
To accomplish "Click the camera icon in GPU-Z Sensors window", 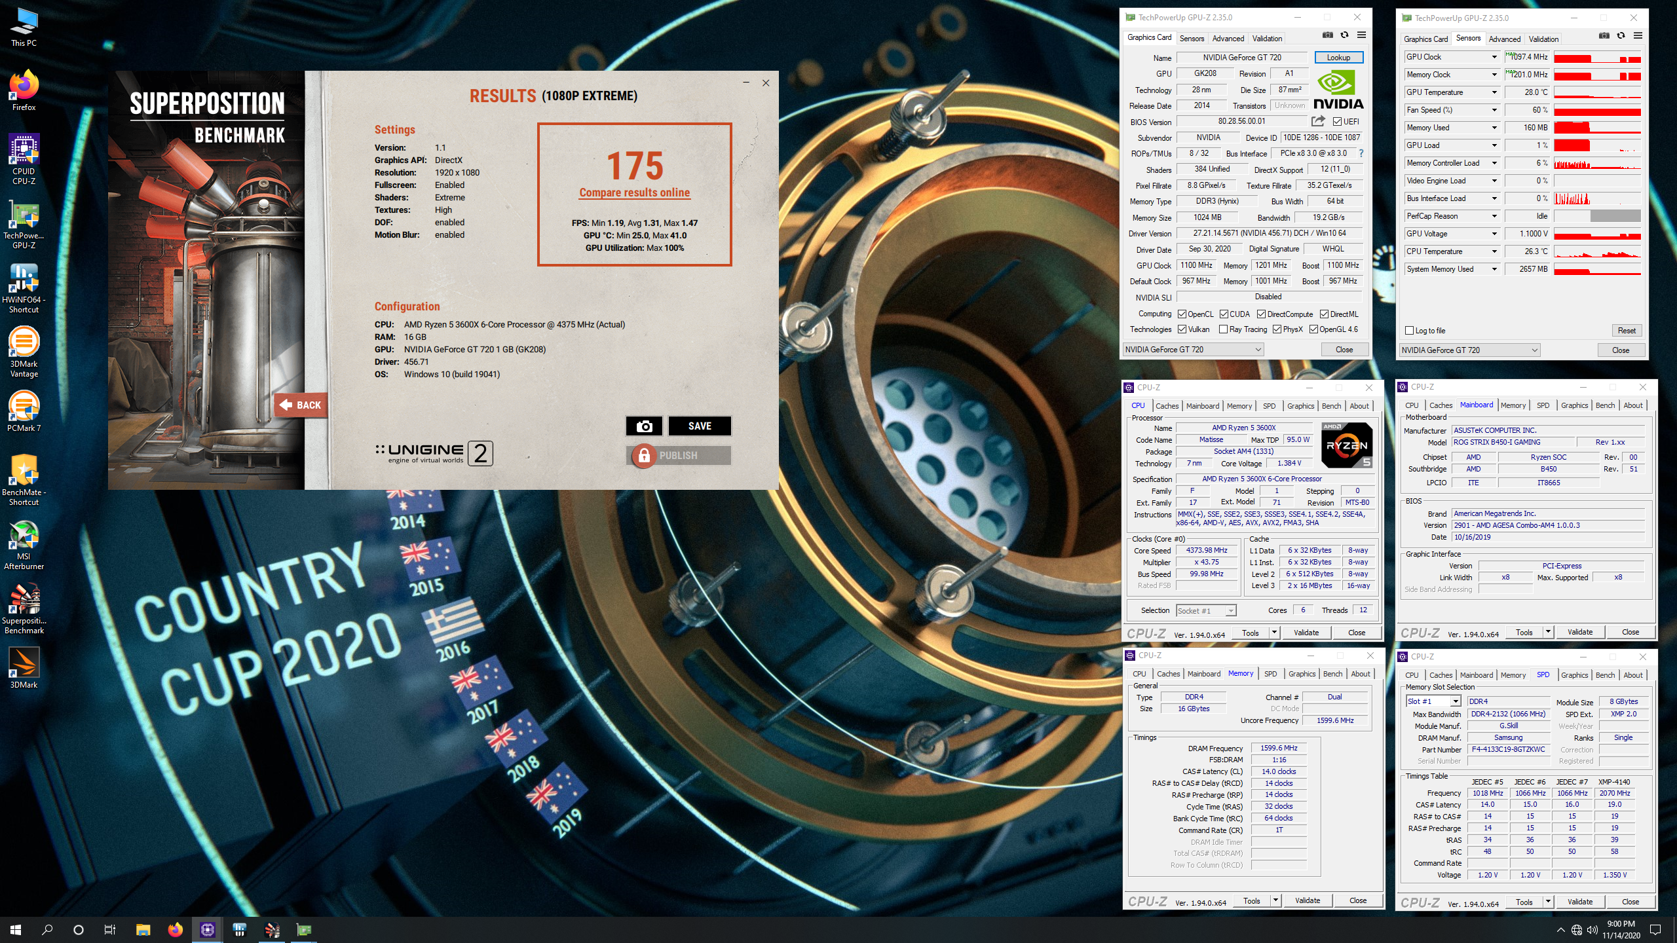I will pyautogui.click(x=1604, y=35).
